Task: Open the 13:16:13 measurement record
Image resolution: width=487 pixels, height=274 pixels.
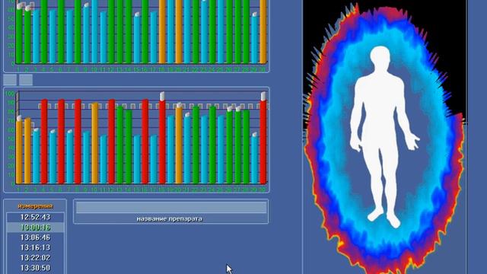Action: pos(35,247)
